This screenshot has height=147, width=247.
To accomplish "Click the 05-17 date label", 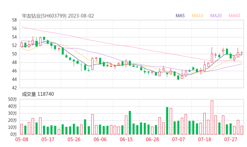I will [48, 139].
